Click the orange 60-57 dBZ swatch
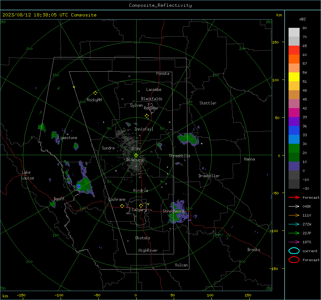 click(294, 59)
